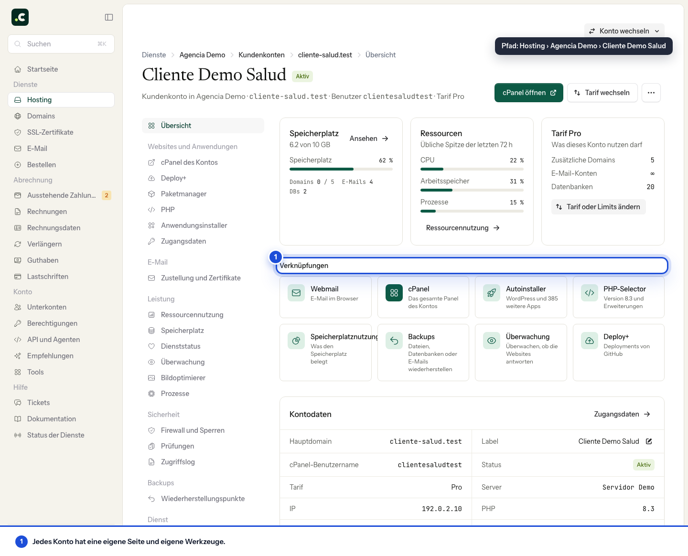The image size is (688, 556).
Task: Open the more options ellipsis button
Action: coord(651,93)
